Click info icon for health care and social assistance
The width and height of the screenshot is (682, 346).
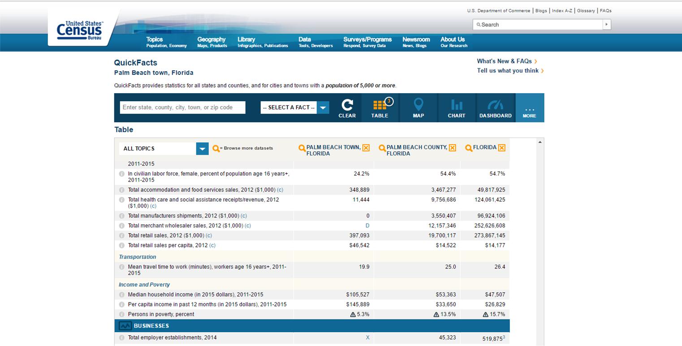[121, 200]
